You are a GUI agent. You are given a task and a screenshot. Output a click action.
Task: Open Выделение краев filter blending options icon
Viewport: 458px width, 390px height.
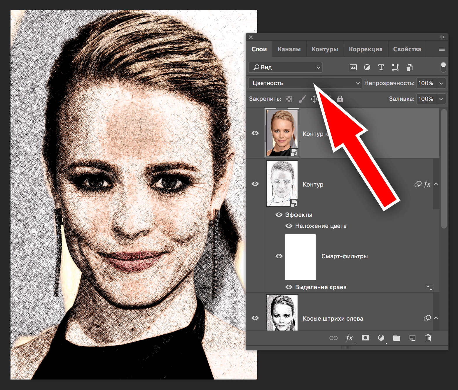point(429,287)
